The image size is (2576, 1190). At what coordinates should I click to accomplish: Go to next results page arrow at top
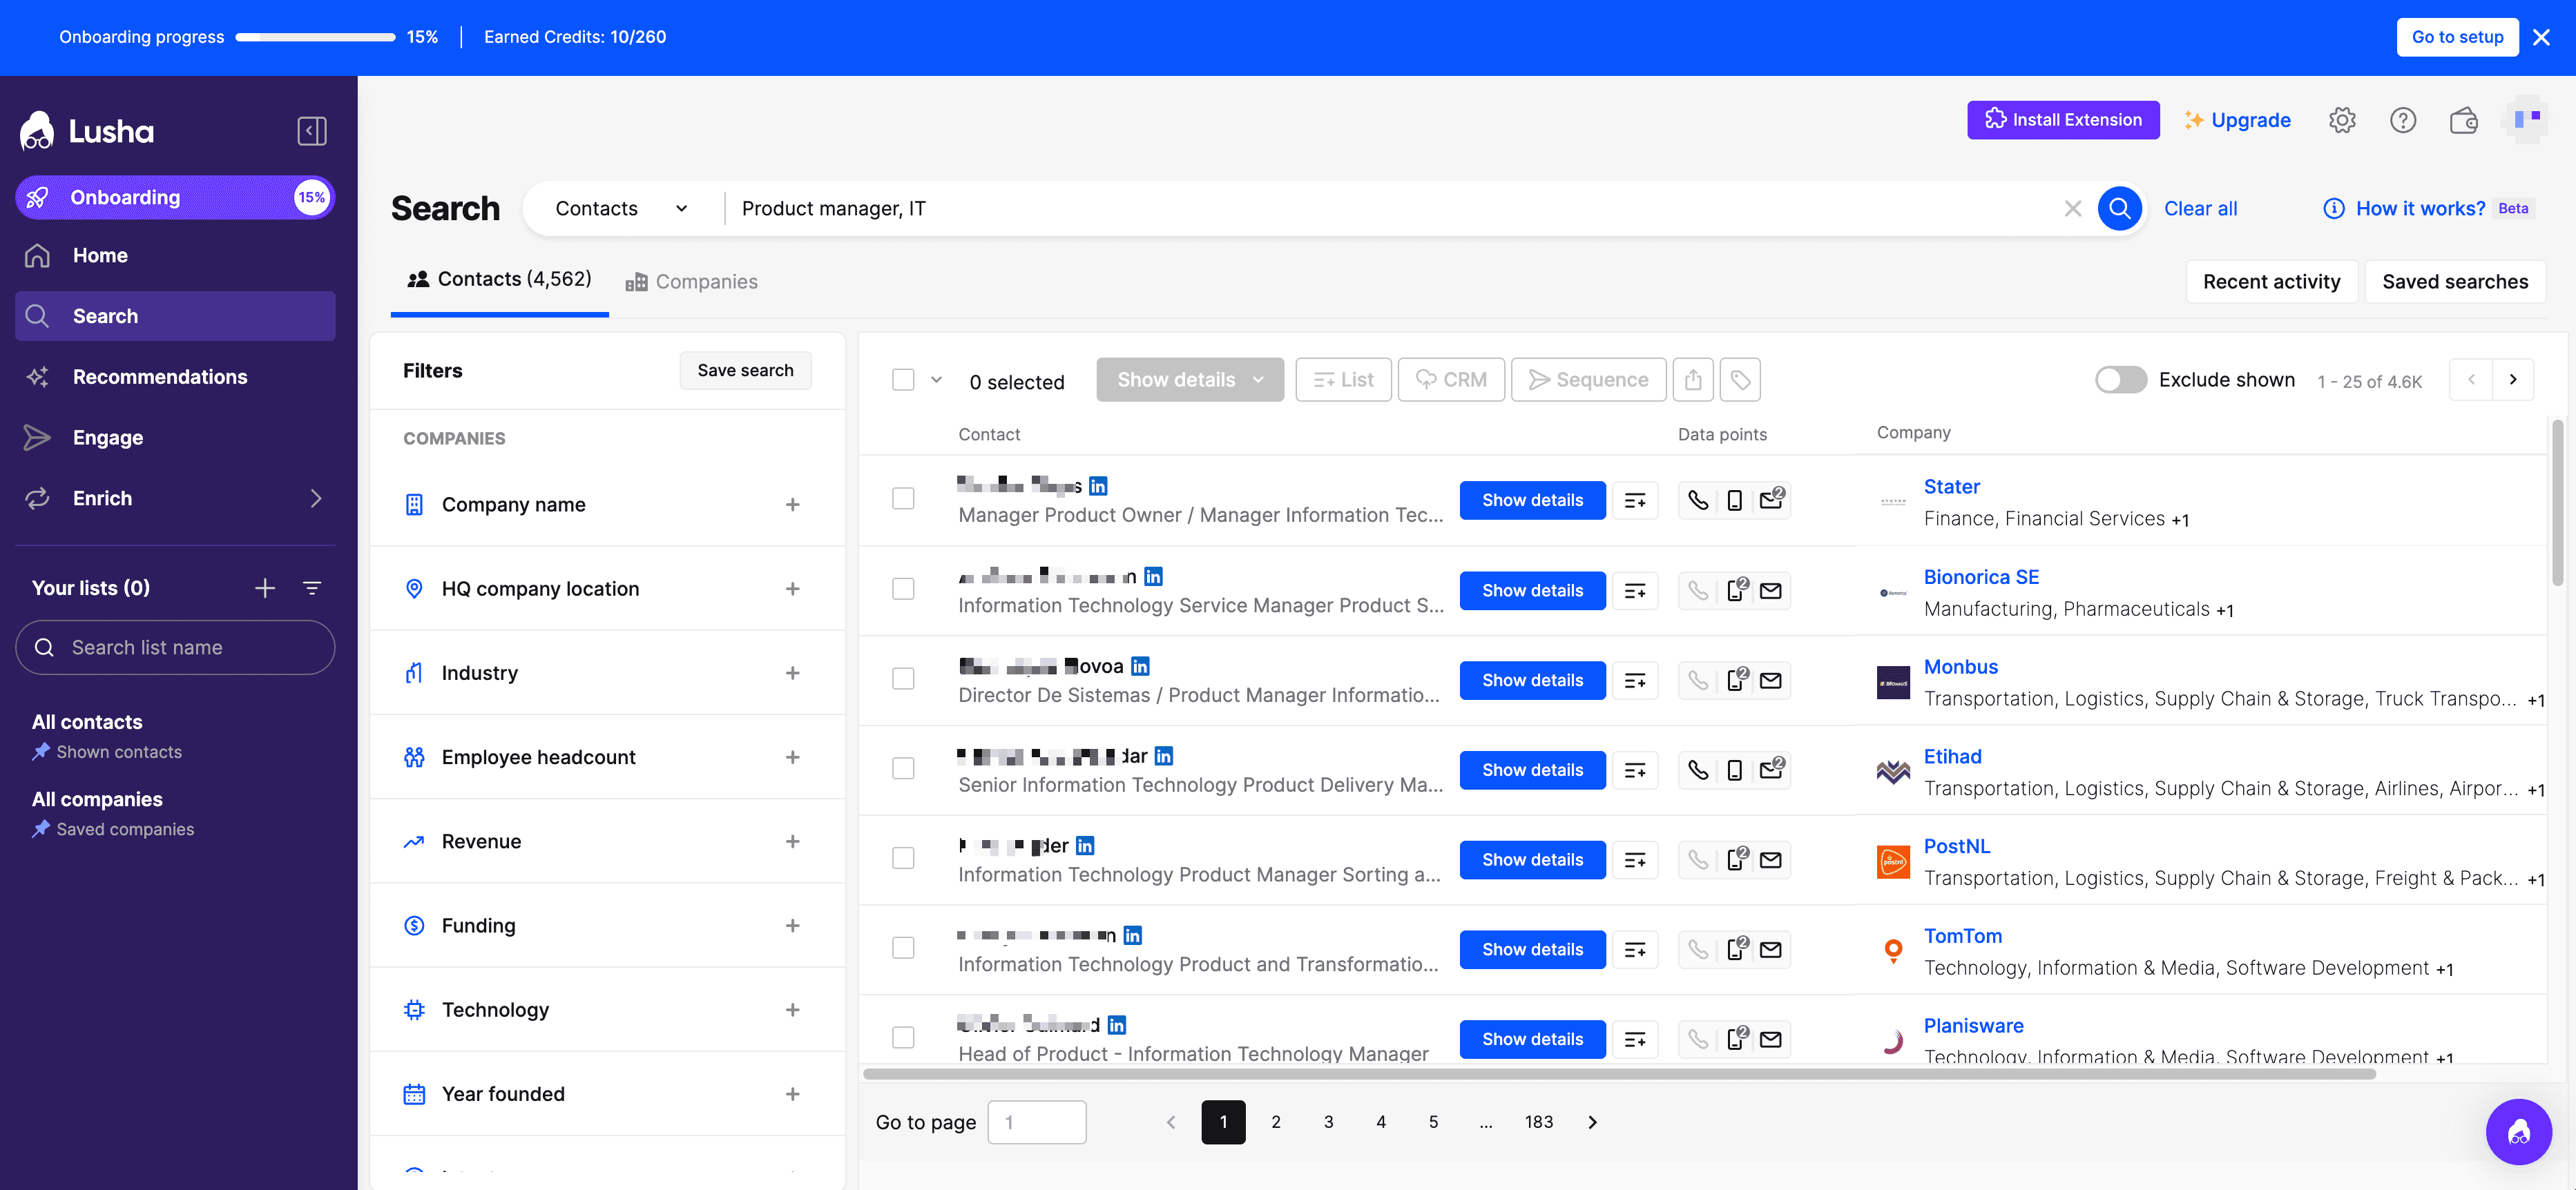tap(2513, 380)
